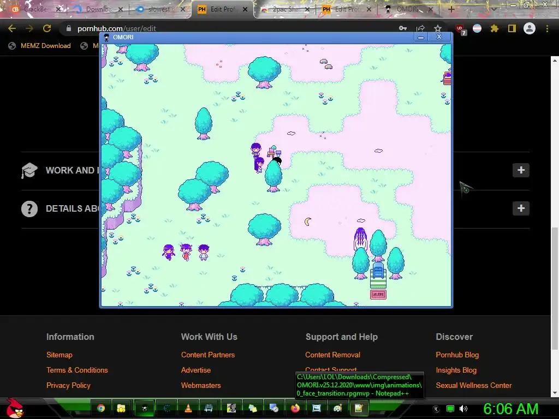
Task: Open the Sitemap footer link
Action: 59,355
